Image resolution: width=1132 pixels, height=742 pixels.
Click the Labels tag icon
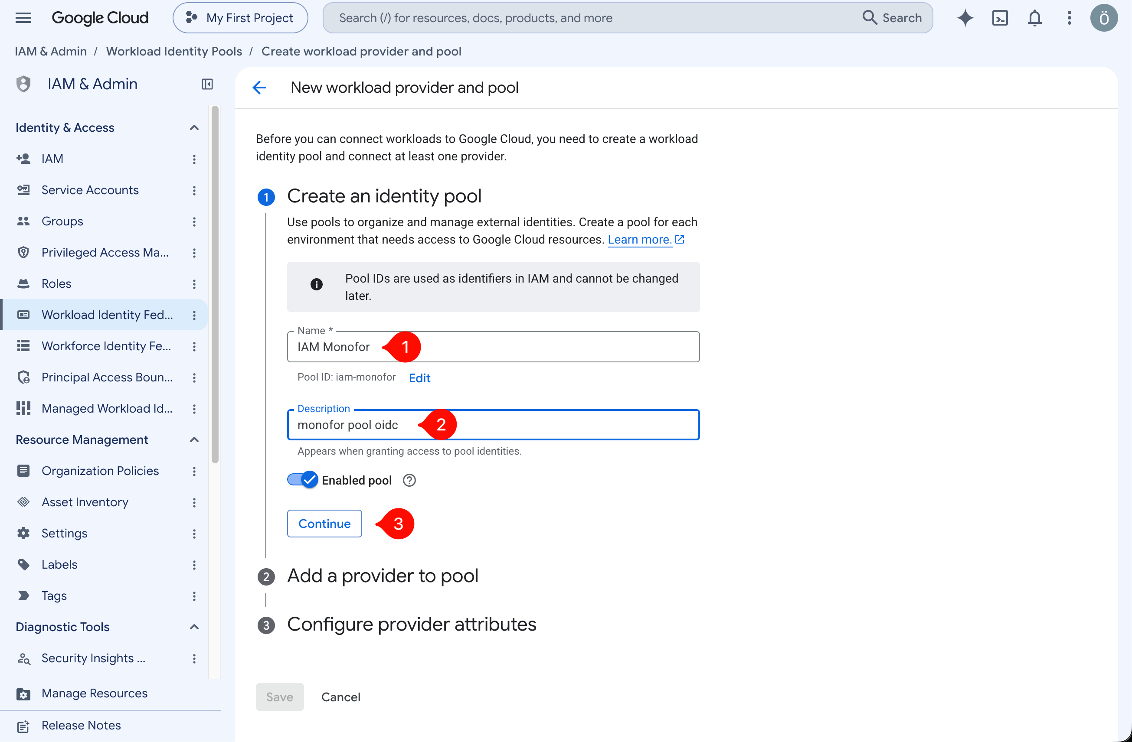pyautogui.click(x=23, y=565)
